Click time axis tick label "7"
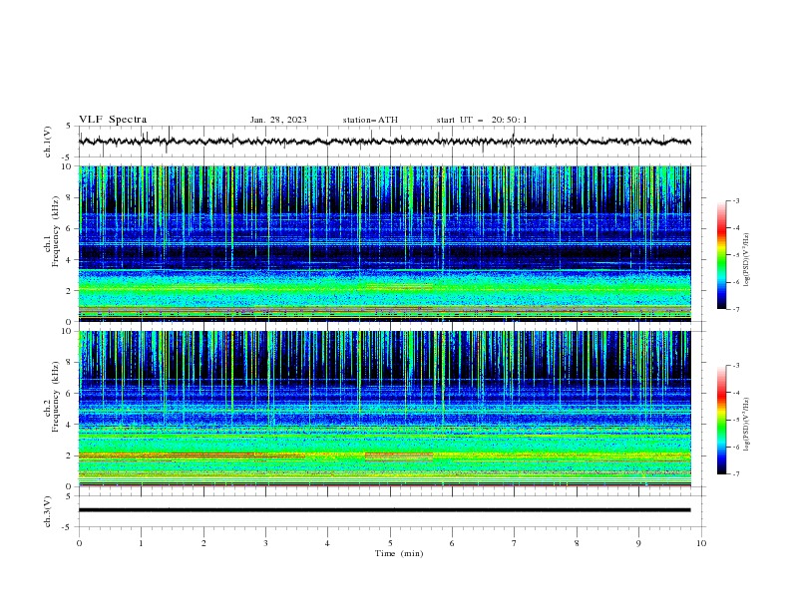The width and height of the screenshot is (790, 610). [x=515, y=543]
